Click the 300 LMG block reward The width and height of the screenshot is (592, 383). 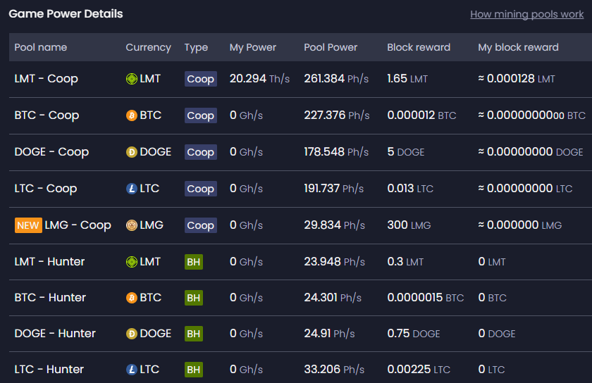[x=409, y=225]
